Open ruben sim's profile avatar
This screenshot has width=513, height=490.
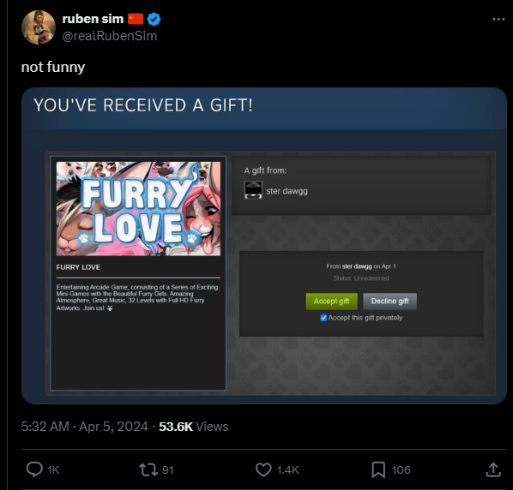point(39,27)
